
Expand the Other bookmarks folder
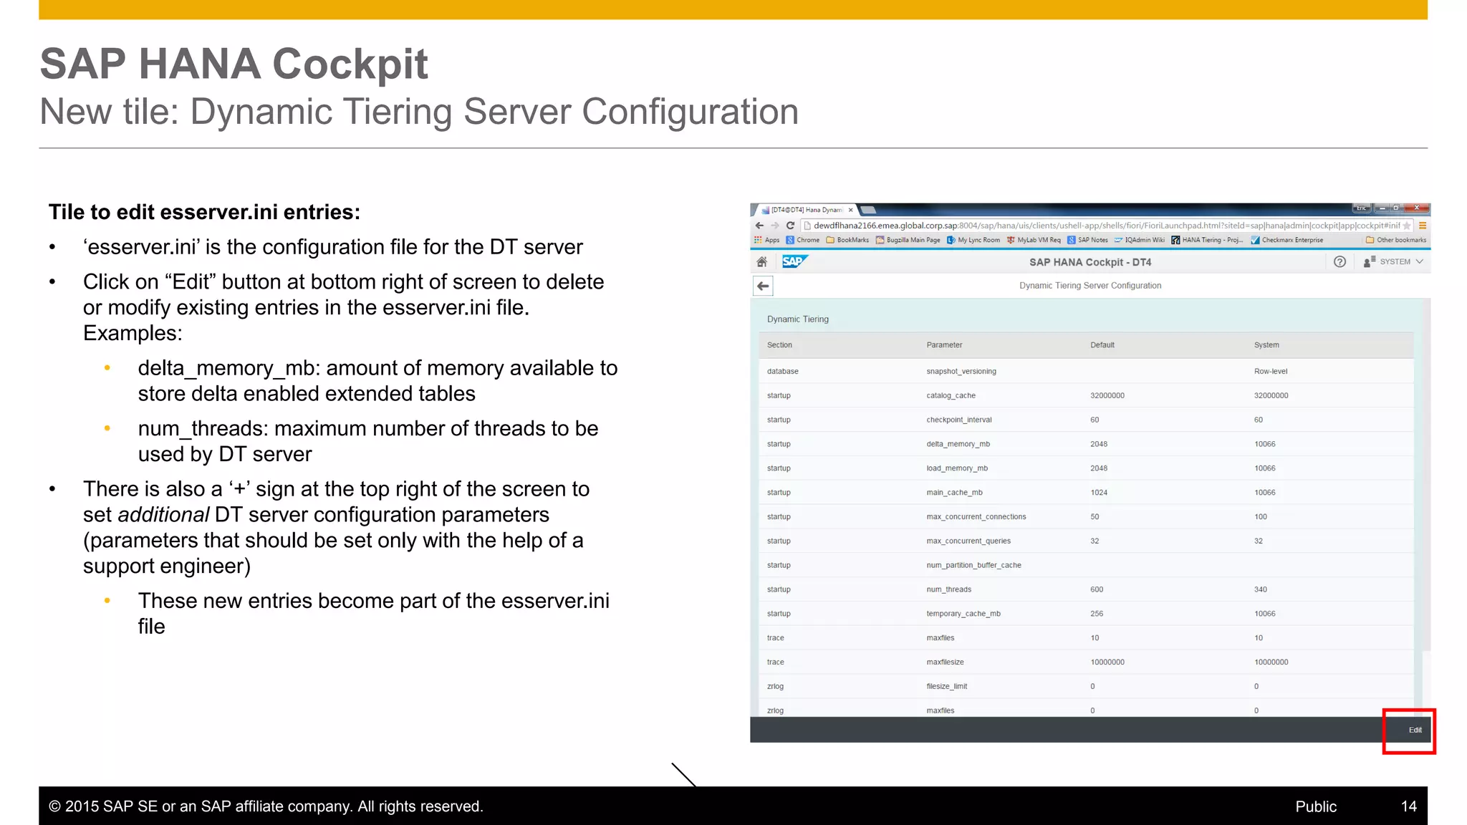[x=1396, y=240]
